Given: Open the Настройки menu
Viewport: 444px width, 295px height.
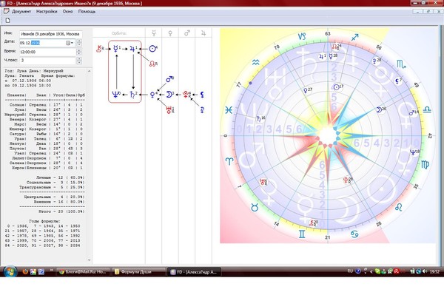Looking at the screenshot, I should click(x=47, y=12).
